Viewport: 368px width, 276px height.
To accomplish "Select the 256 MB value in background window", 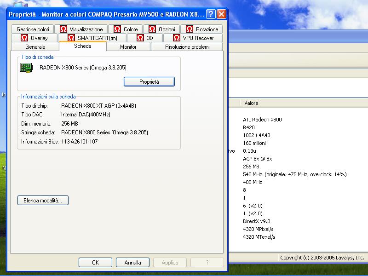I will (251, 167).
